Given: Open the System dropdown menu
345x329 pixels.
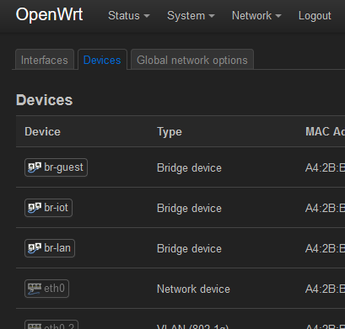Looking at the screenshot, I should point(191,16).
